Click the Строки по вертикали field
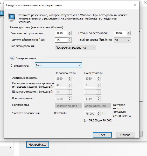This screenshot has height=156, width=147. (120, 33)
